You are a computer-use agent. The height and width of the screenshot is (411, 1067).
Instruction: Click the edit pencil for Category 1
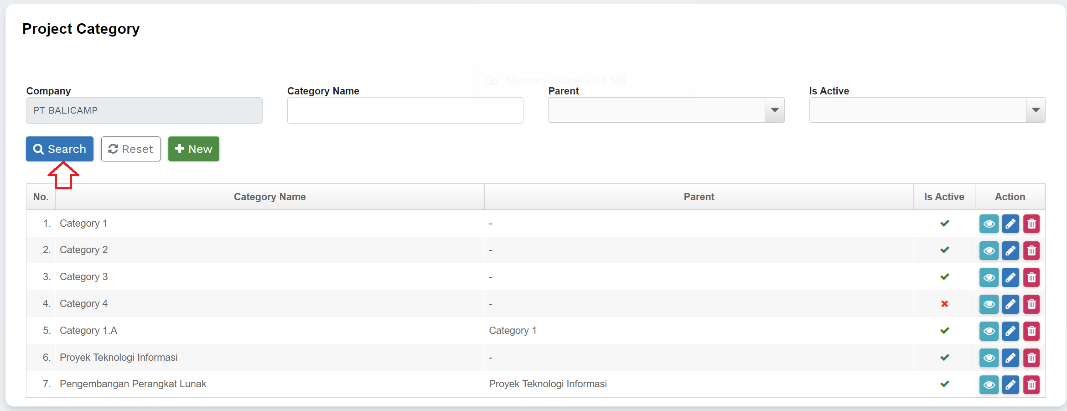coord(1010,224)
